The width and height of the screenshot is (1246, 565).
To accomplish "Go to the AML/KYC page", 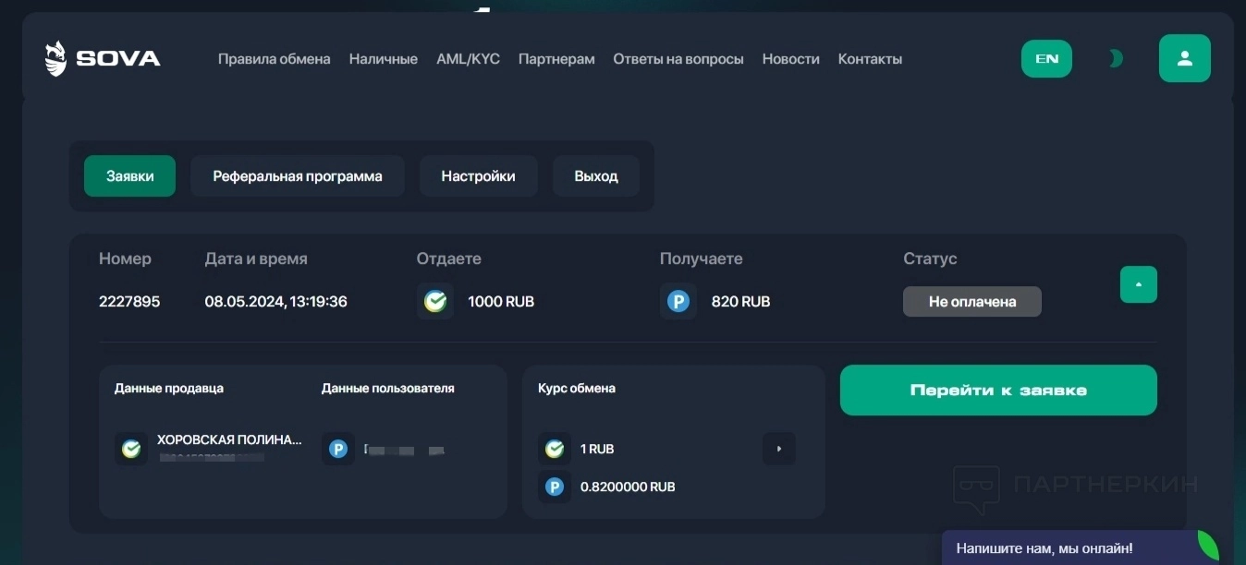I will [x=468, y=59].
